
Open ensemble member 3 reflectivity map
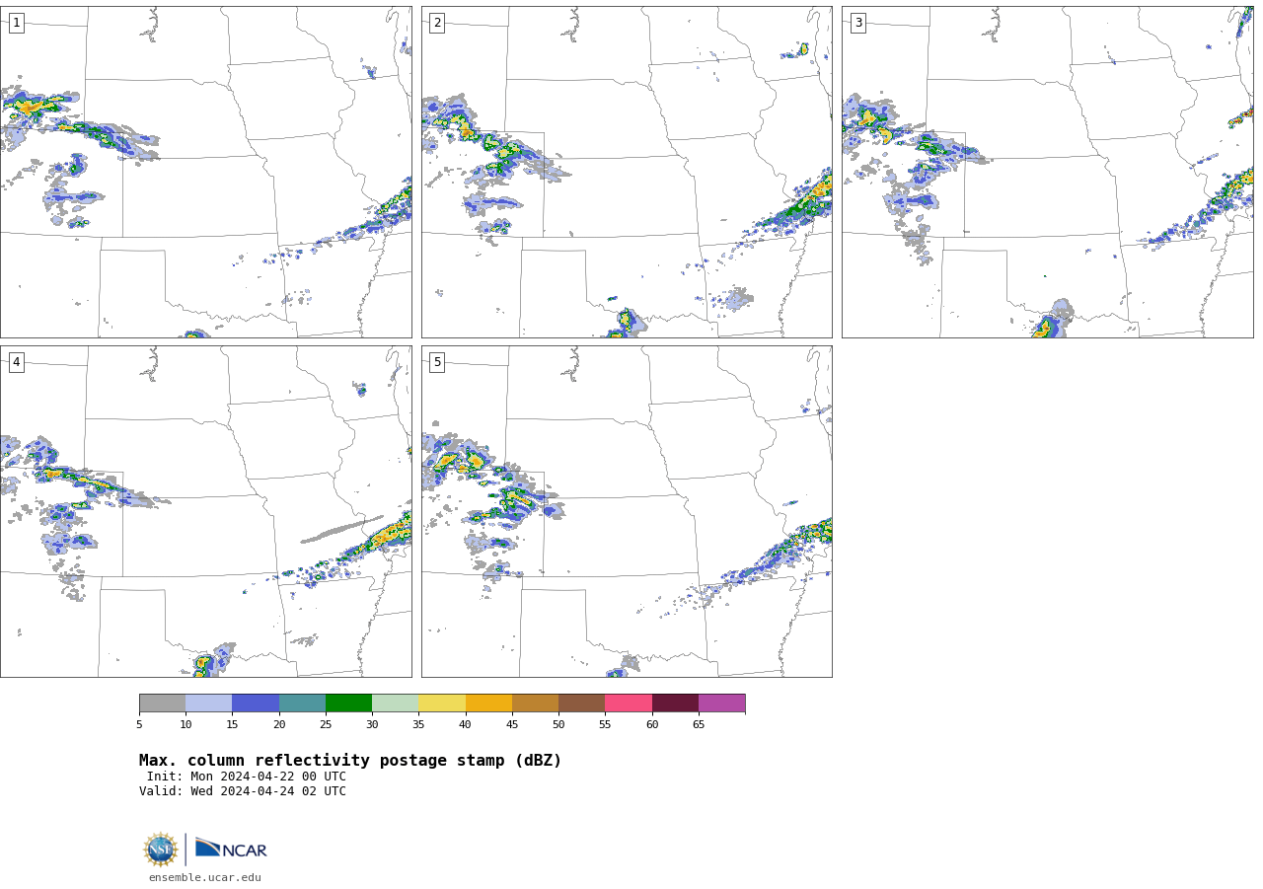[1047, 172]
